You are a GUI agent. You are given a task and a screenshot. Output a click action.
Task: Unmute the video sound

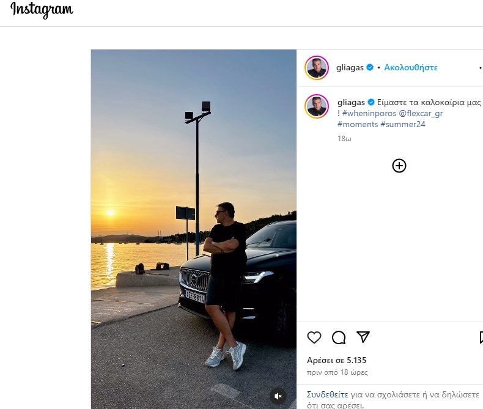278,396
